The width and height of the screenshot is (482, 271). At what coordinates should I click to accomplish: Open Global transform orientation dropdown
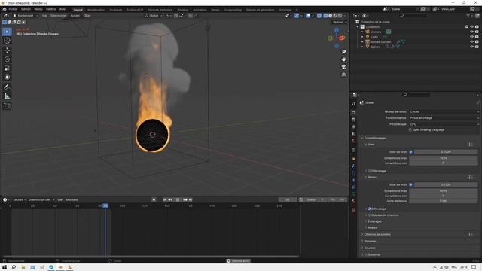(154, 15)
